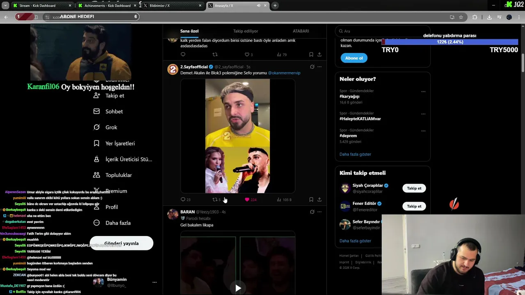Open the browser profile avatar
Image resolution: width=525 pixels, height=295 pixels.
[509, 17]
